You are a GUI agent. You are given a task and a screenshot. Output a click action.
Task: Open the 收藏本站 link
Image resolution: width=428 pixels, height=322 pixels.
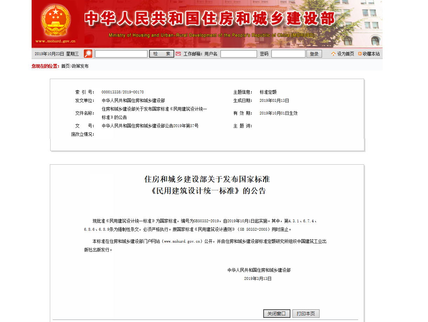click(x=371, y=54)
